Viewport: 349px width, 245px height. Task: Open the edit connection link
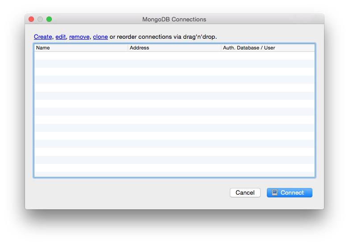(60, 37)
